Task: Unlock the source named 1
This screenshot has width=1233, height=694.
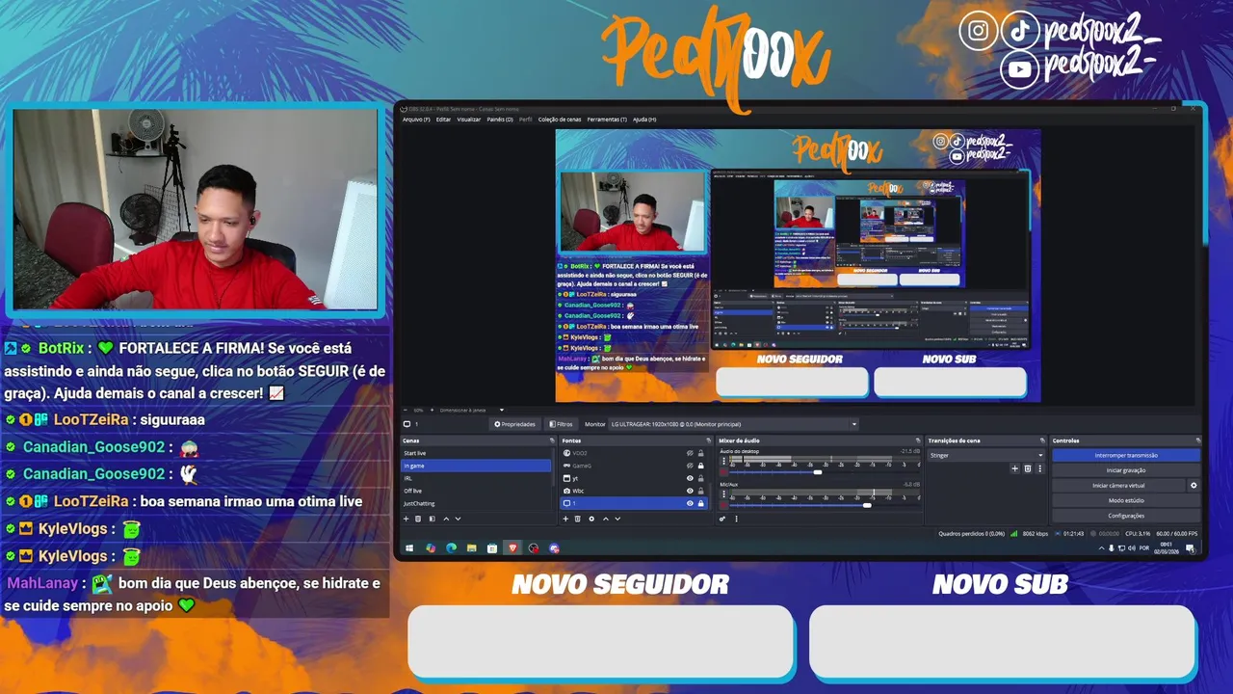Action: [700, 503]
